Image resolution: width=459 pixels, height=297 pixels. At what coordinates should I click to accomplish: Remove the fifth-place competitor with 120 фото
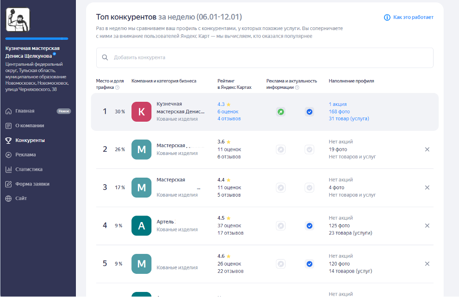click(x=427, y=264)
